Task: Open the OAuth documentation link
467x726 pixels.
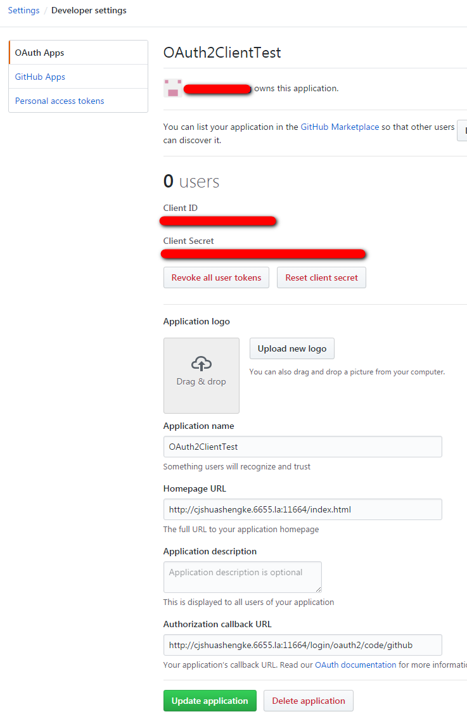Action: tap(355, 665)
